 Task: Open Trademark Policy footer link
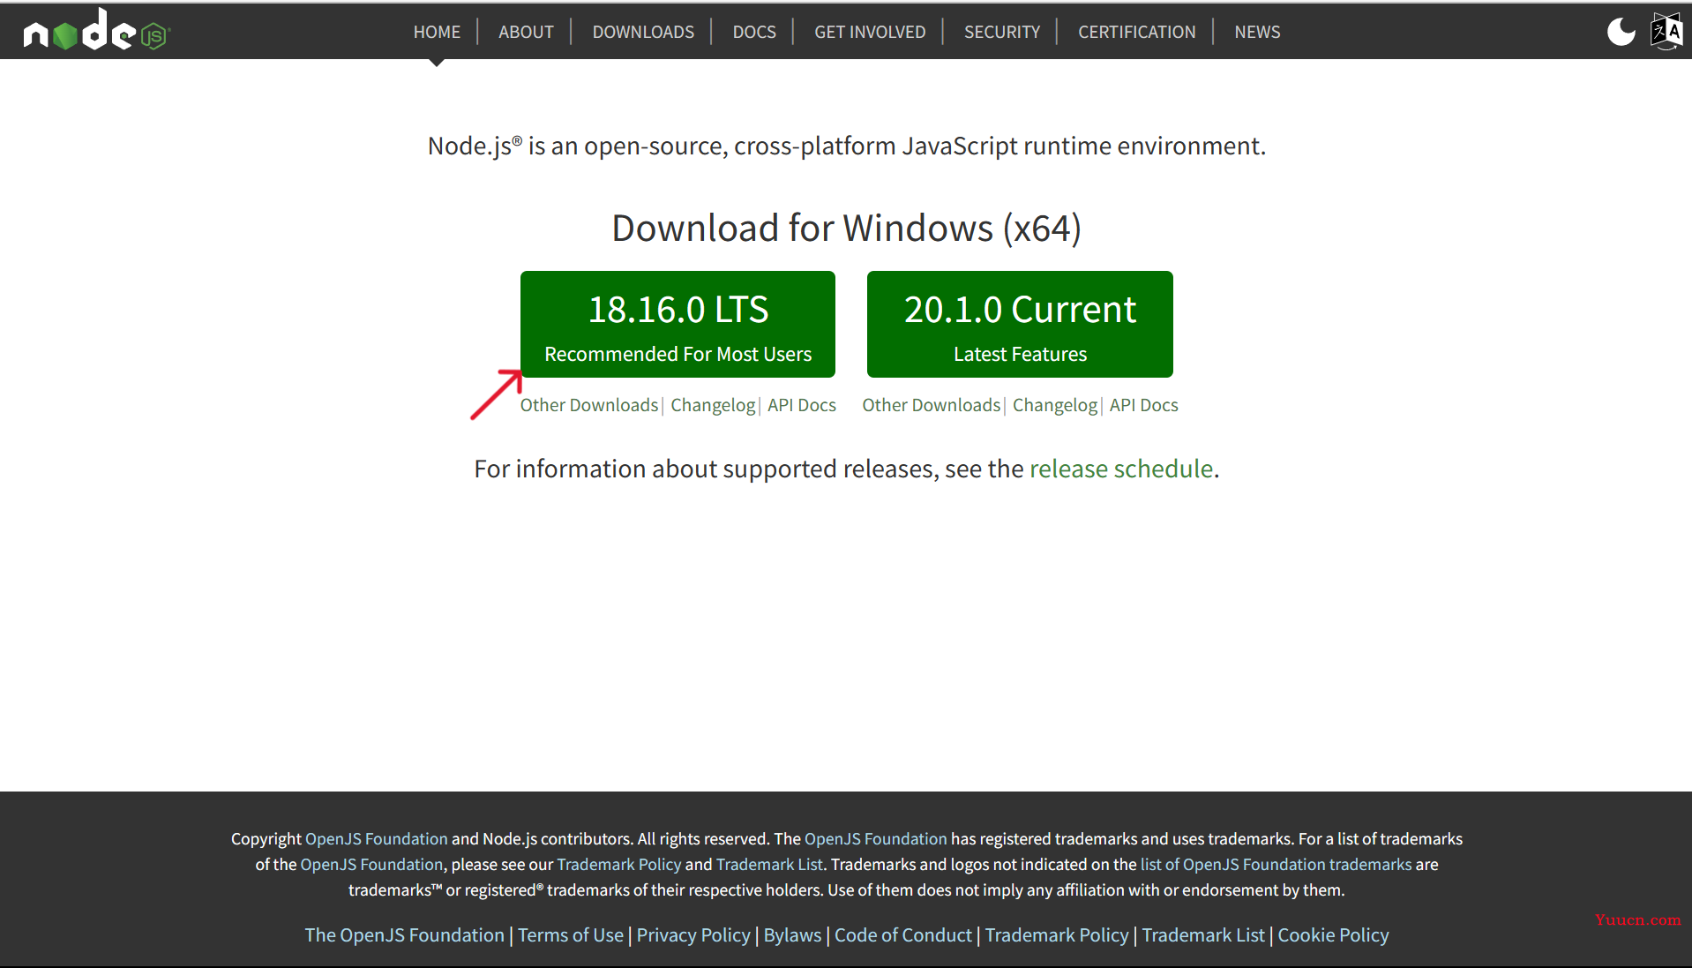(1057, 935)
